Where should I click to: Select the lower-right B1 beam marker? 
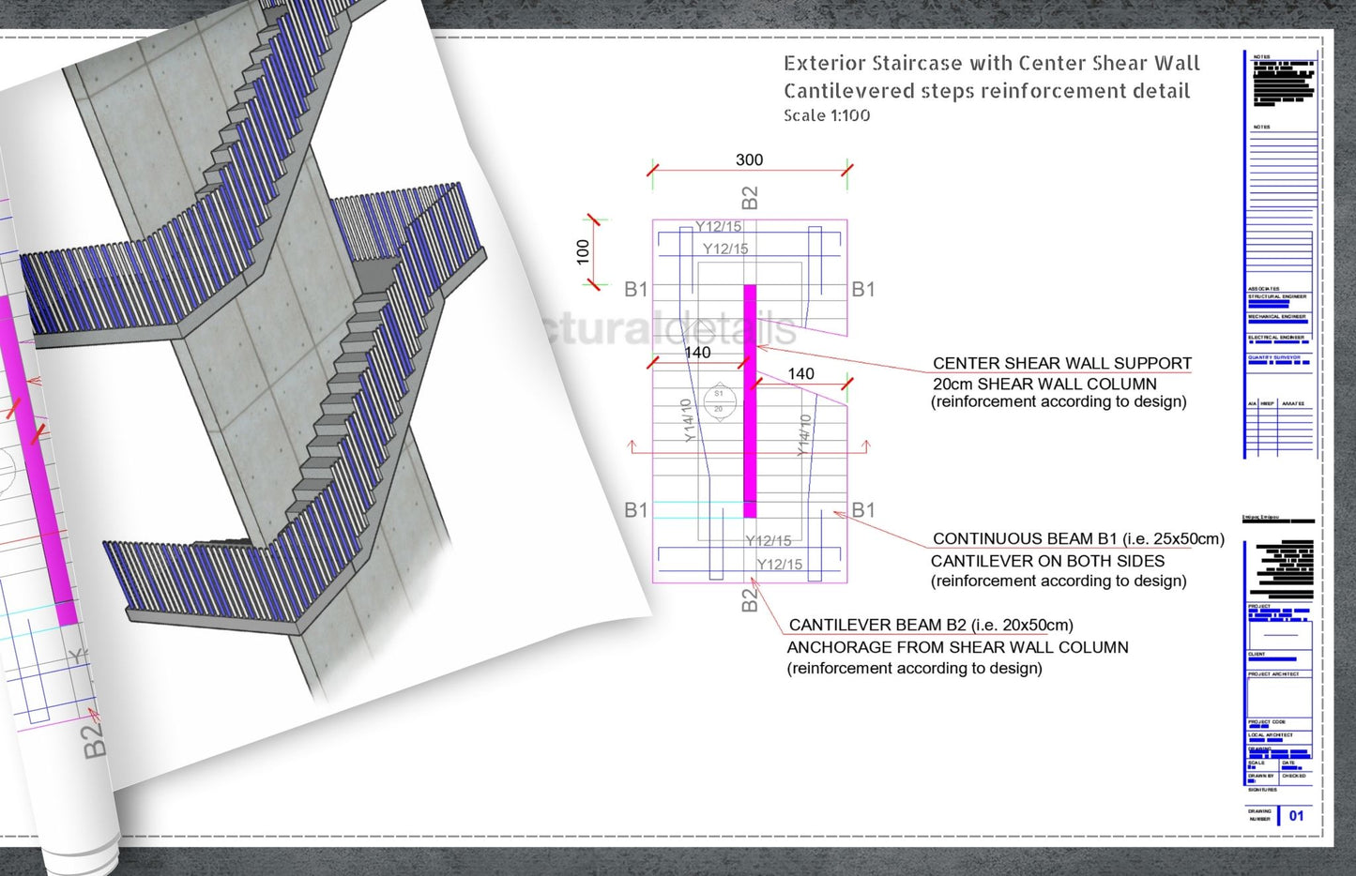(x=863, y=510)
